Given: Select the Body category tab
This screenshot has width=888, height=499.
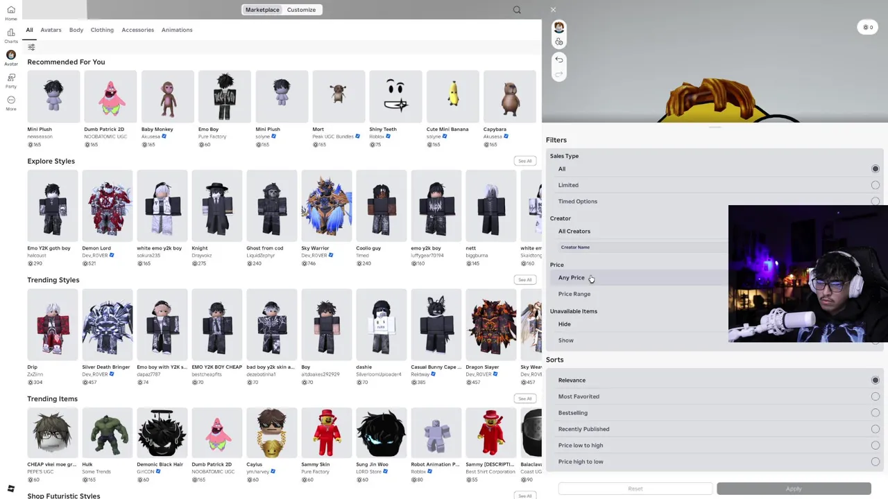Looking at the screenshot, I should click(x=76, y=30).
